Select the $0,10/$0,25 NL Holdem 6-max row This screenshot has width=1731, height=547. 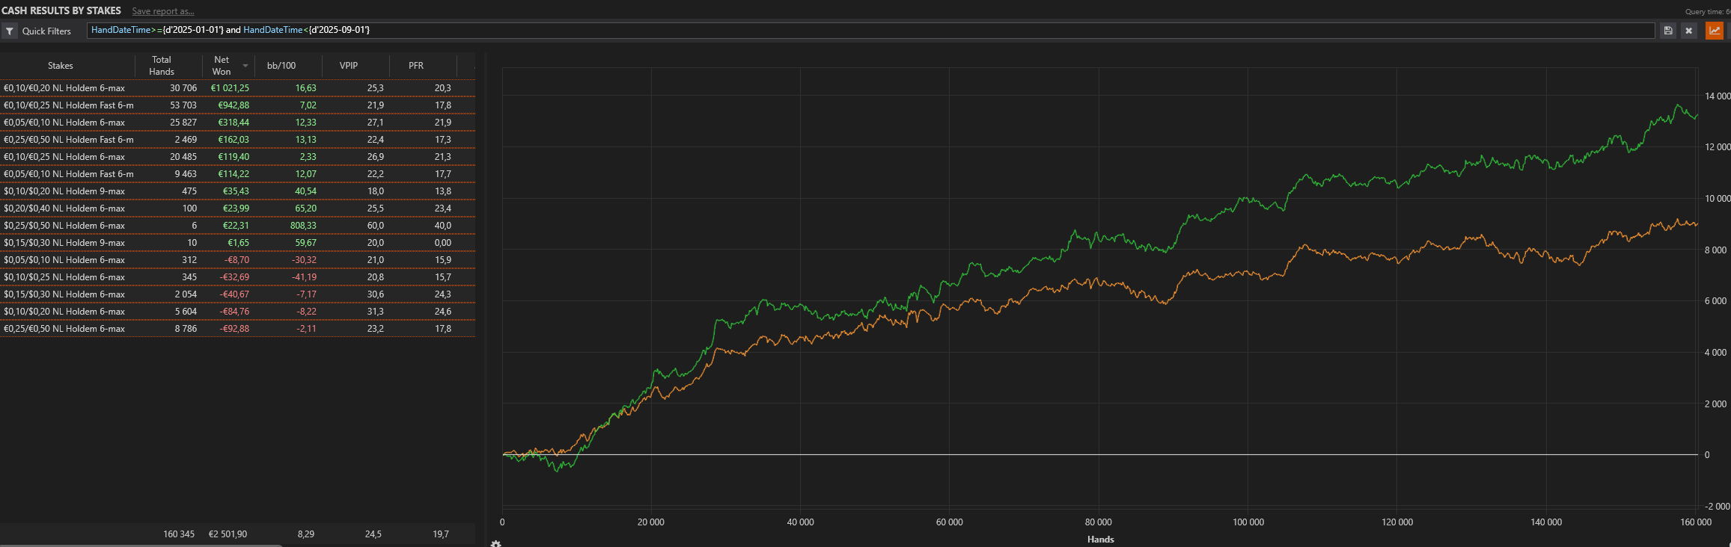[x=237, y=277]
